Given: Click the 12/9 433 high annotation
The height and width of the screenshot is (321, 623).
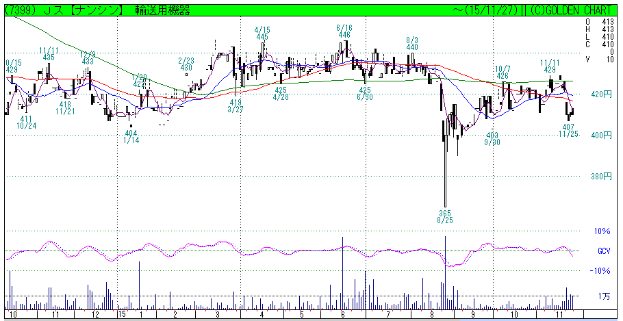Looking at the screenshot, I should pyautogui.click(x=88, y=58).
